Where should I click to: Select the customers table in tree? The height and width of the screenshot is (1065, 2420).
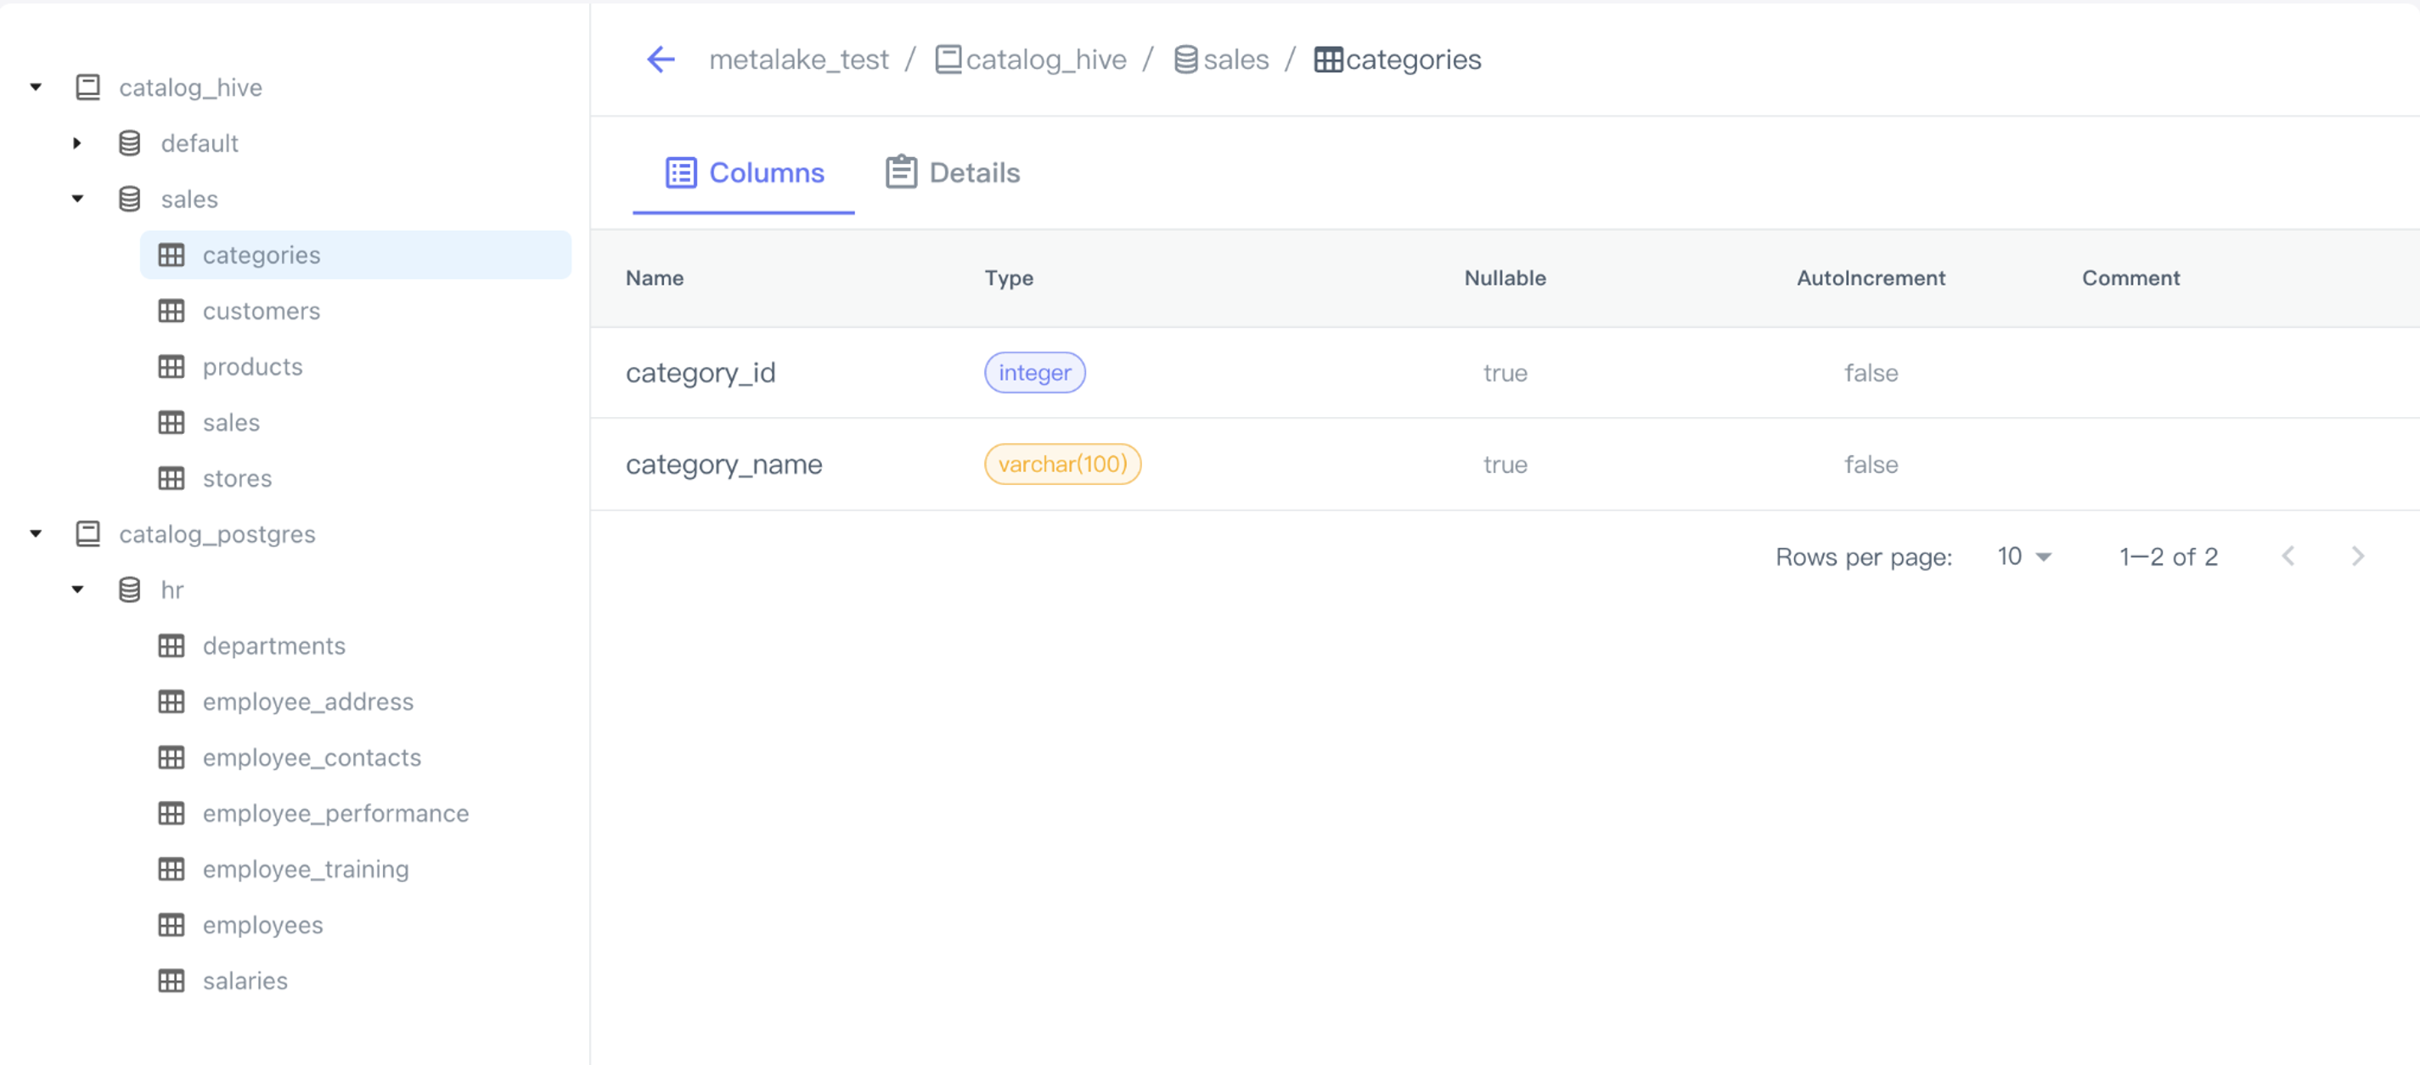(x=262, y=311)
